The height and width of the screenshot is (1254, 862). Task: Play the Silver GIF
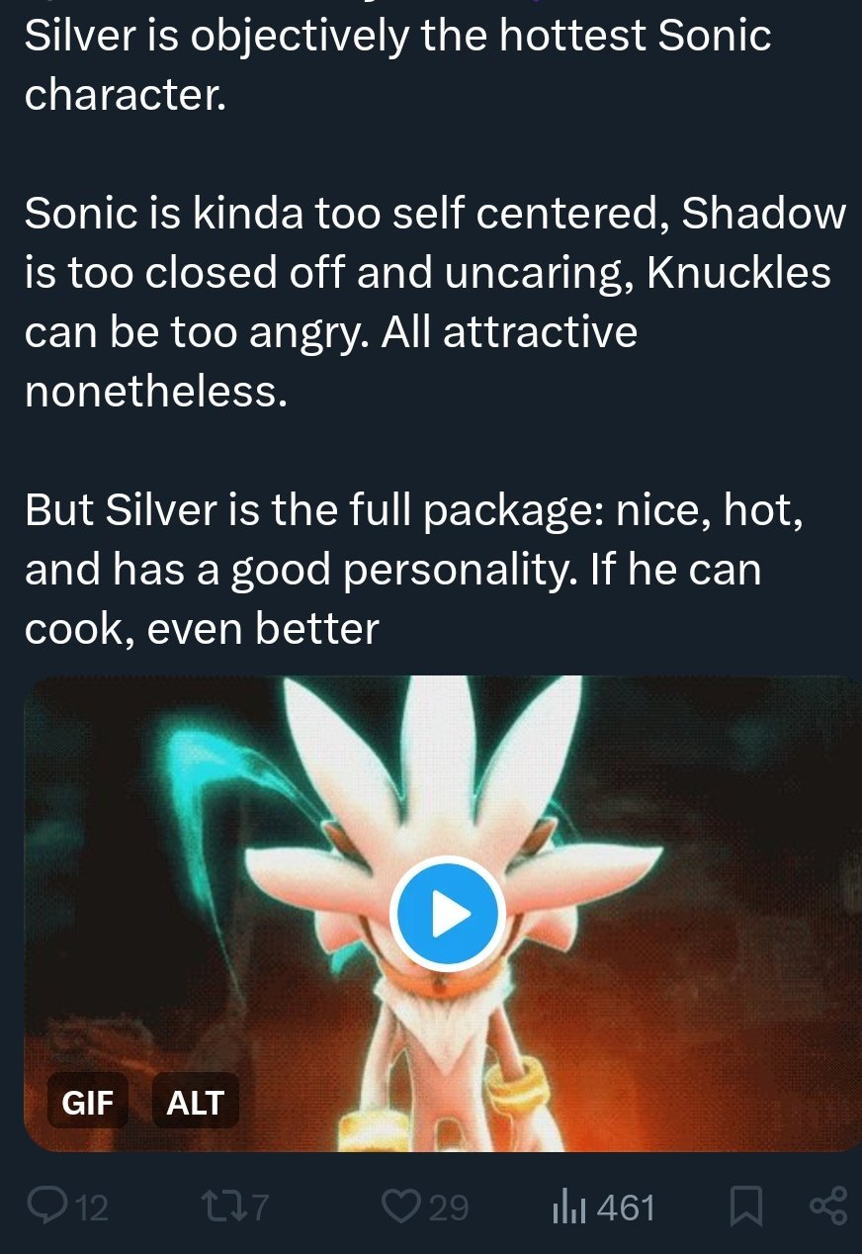coord(448,915)
